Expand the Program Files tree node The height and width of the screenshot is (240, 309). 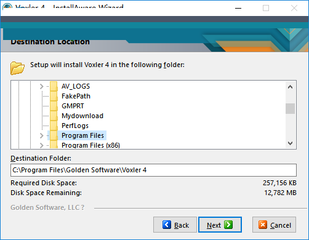point(42,135)
